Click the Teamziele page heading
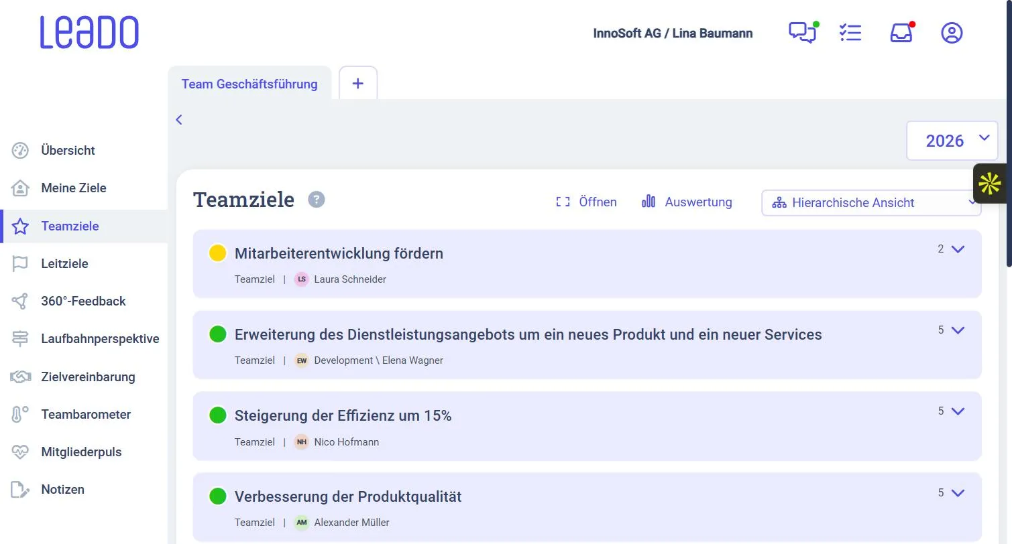The width and height of the screenshot is (1012, 544). tap(244, 200)
